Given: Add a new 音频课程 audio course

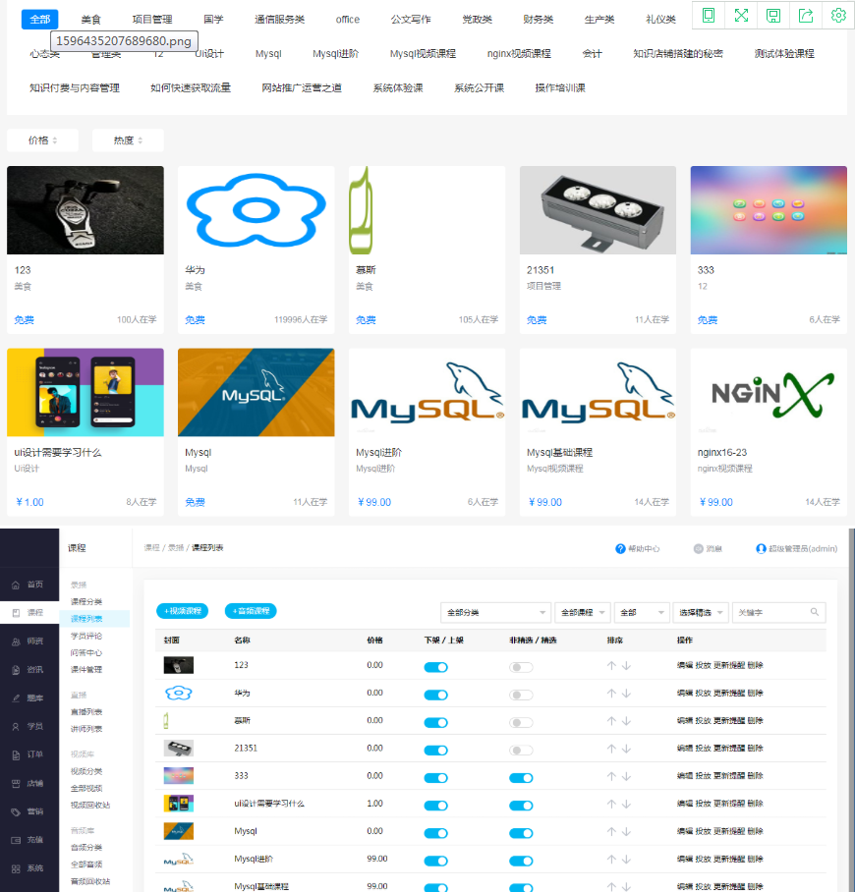Looking at the screenshot, I should click(251, 611).
